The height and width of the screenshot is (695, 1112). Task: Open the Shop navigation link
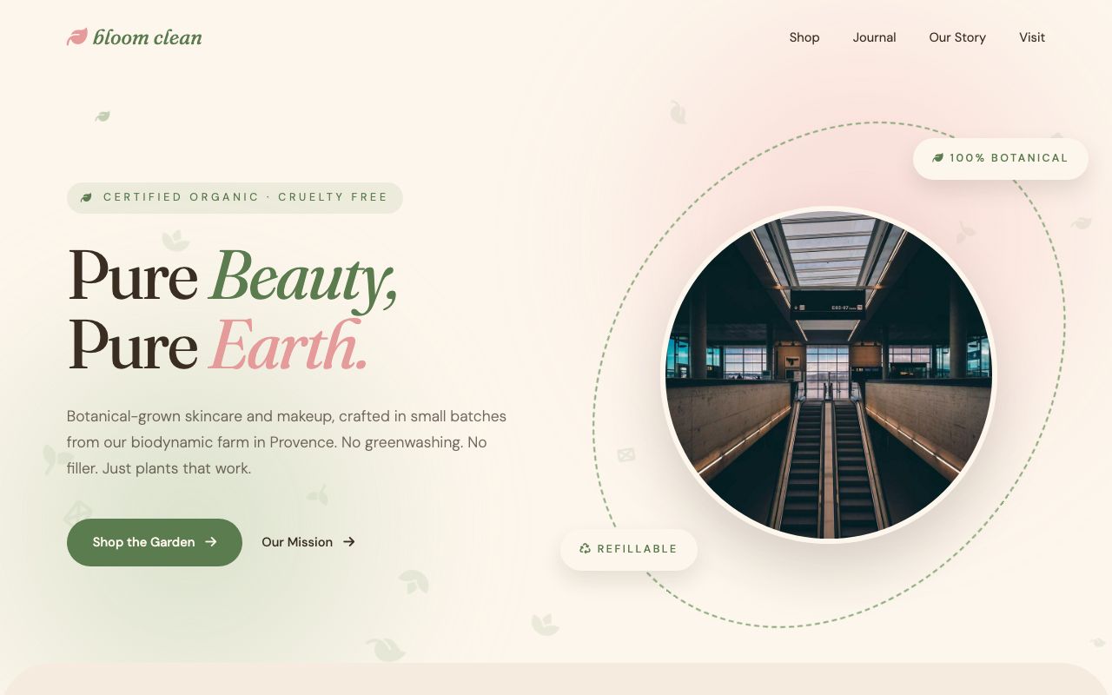tap(804, 37)
